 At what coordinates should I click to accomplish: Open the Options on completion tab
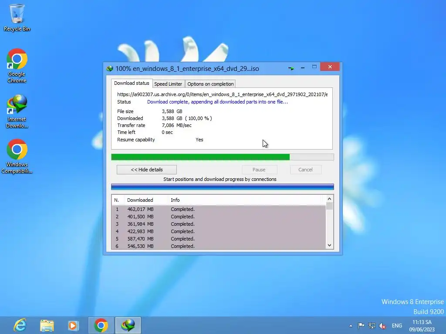[210, 84]
